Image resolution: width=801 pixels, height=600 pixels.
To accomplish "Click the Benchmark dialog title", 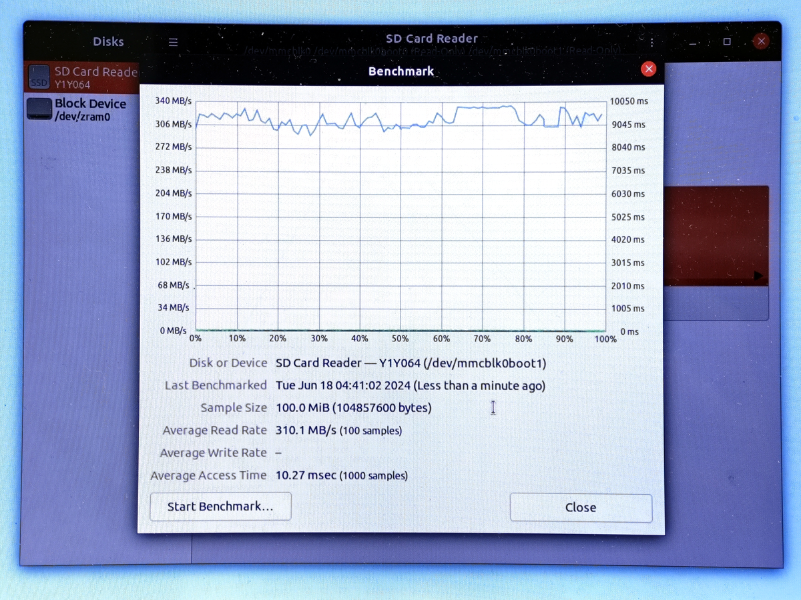I will (401, 71).
